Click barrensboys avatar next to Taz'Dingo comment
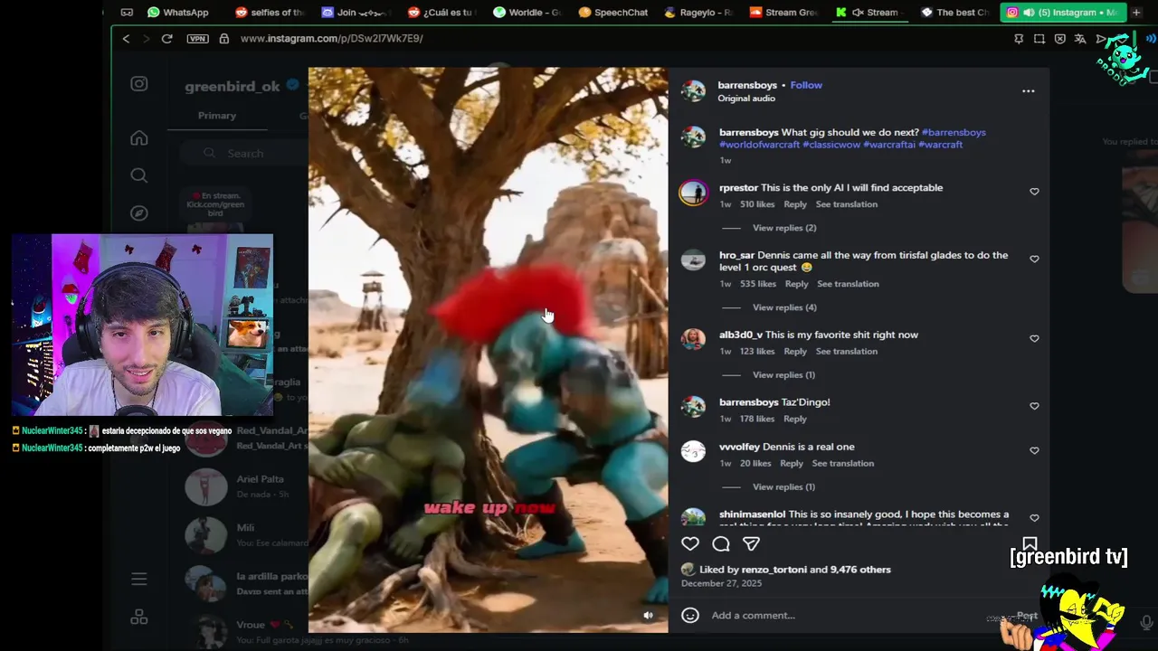 [693, 407]
